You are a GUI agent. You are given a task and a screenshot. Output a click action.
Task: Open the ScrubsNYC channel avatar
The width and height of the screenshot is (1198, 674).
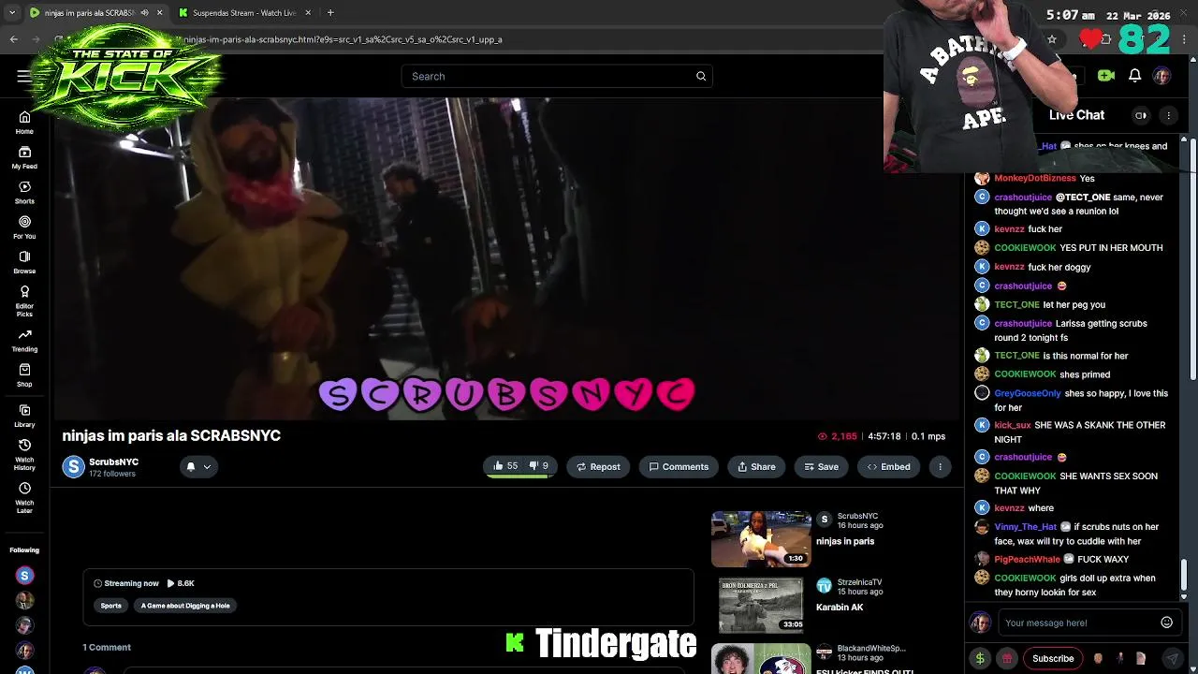73,466
